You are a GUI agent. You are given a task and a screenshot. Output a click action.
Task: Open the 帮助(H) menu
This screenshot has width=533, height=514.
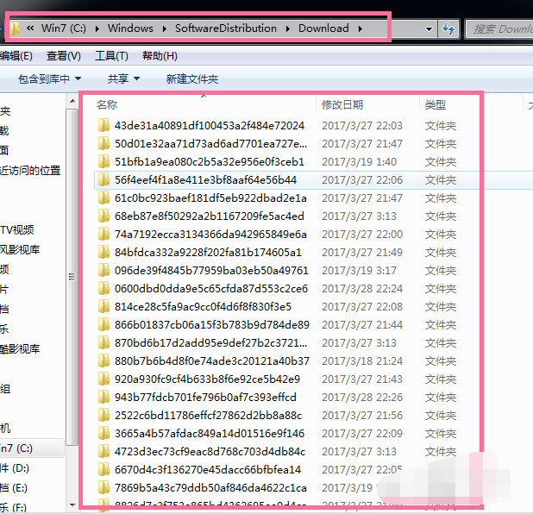click(160, 56)
